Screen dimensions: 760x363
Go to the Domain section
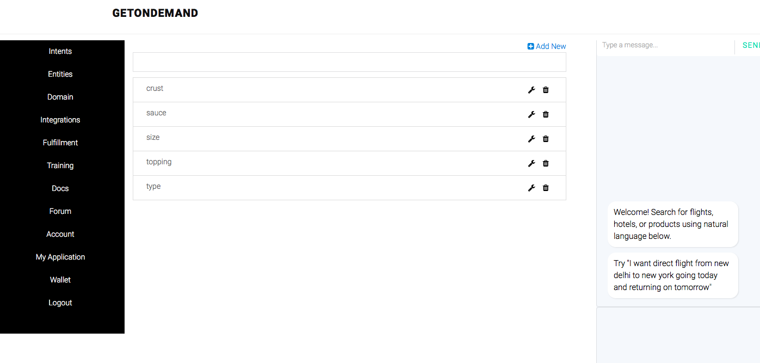coord(60,97)
